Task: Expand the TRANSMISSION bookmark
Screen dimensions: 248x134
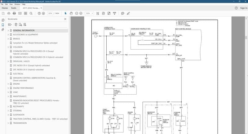Action: [x=8, y=123]
